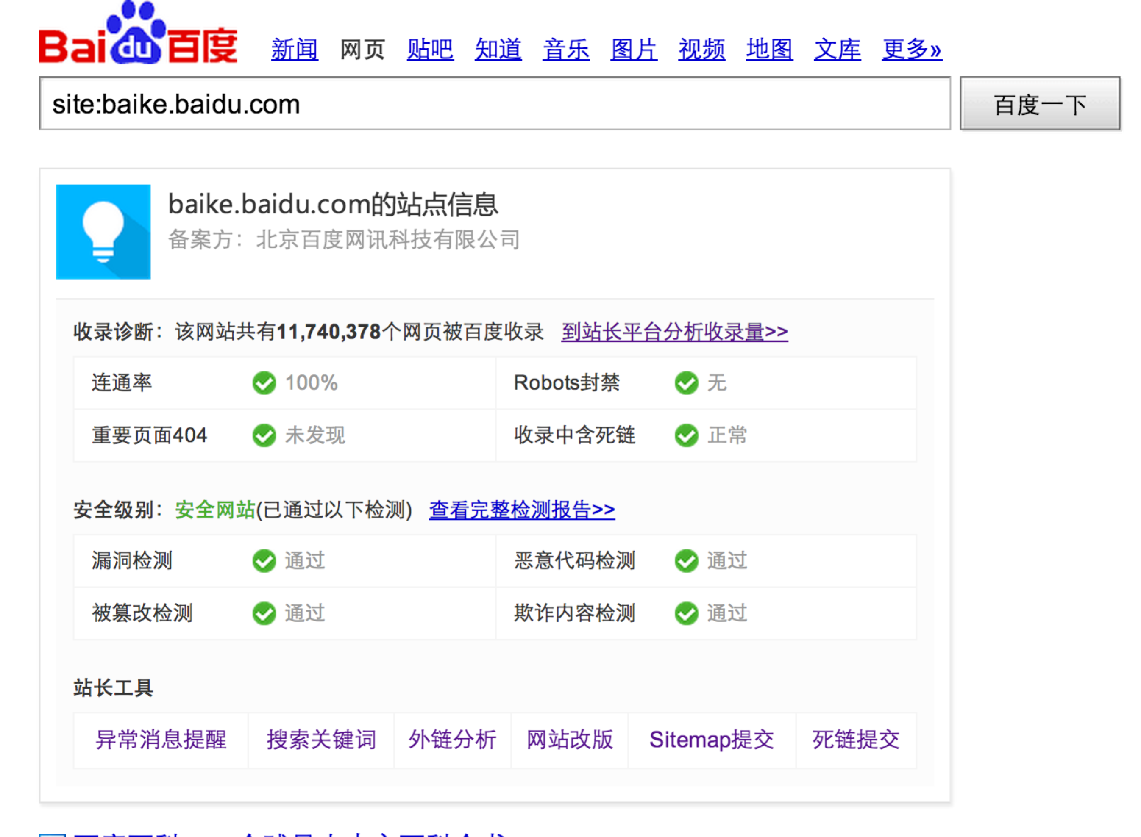Click the 连通率 label
The image size is (1141, 837).
coord(122,383)
